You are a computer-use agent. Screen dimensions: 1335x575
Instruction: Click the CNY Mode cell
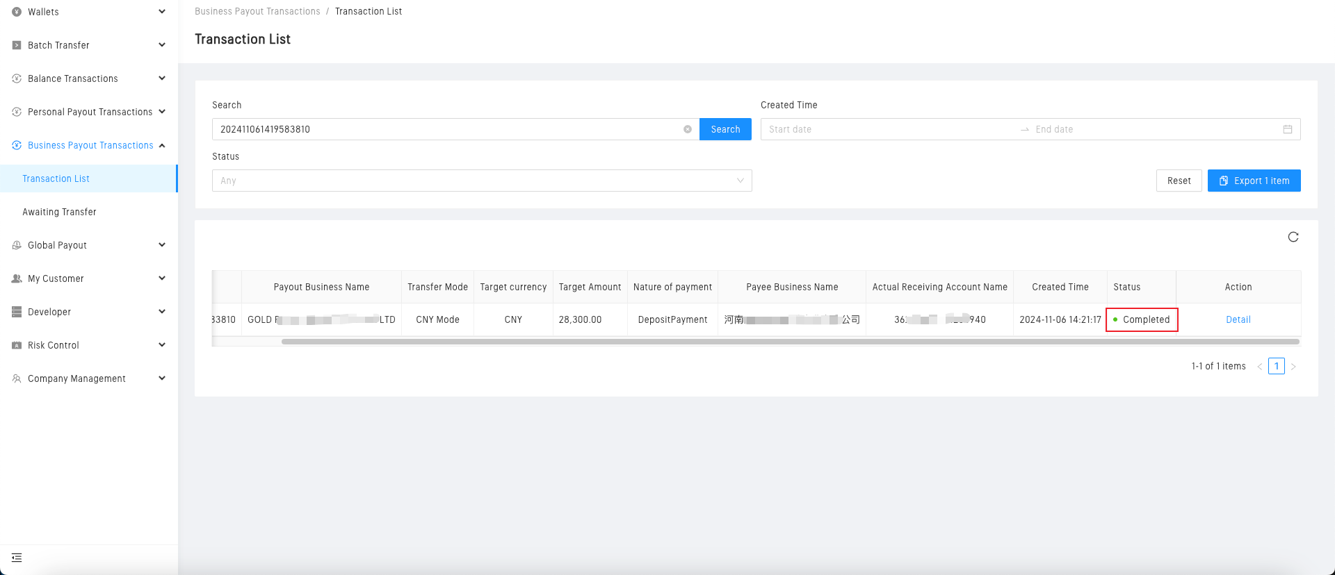click(x=437, y=319)
